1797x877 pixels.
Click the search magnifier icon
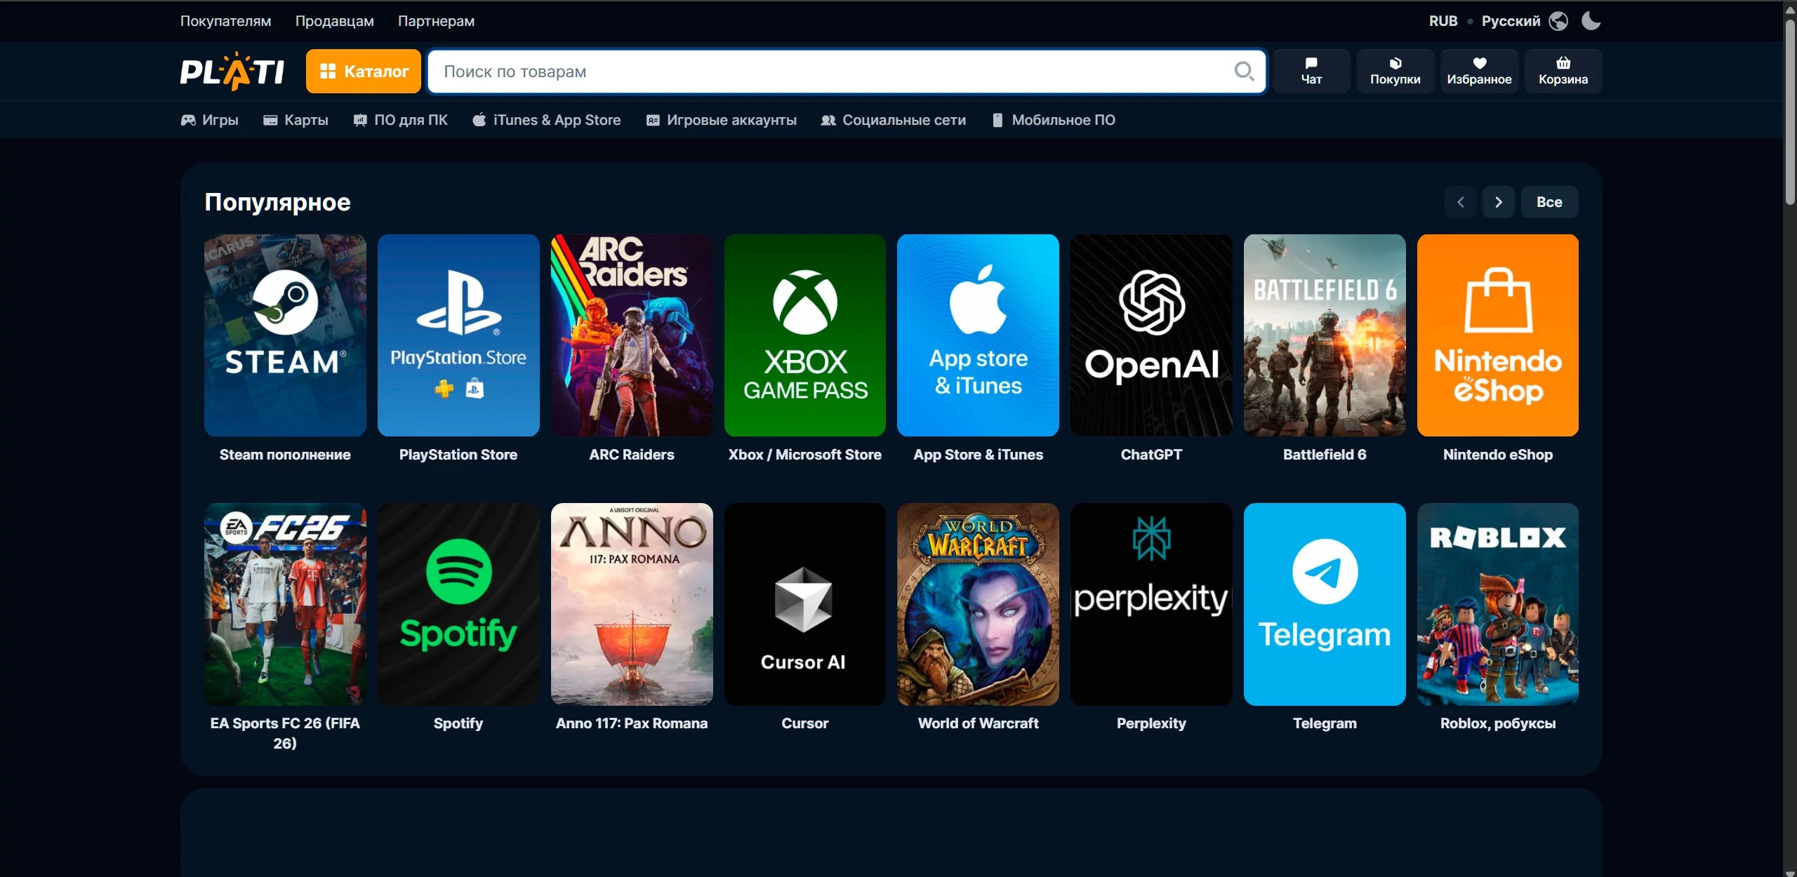(1243, 71)
